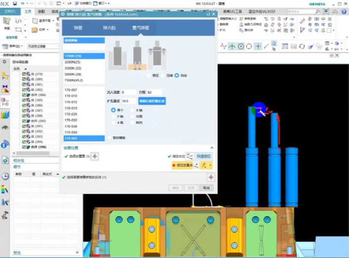Click the body selection crosshair icon above 取消

(211, 177)
